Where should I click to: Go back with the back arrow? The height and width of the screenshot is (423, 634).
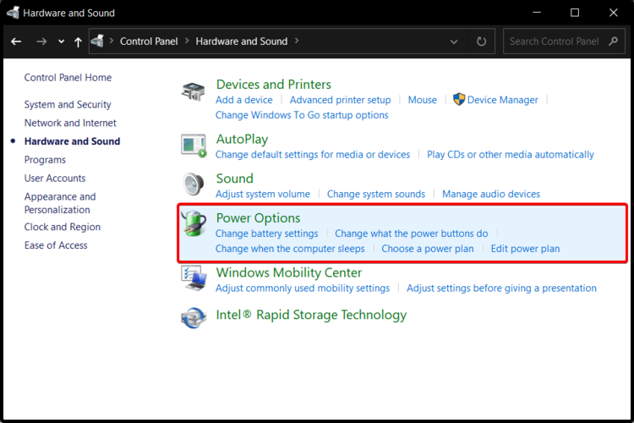click(16, 41)
